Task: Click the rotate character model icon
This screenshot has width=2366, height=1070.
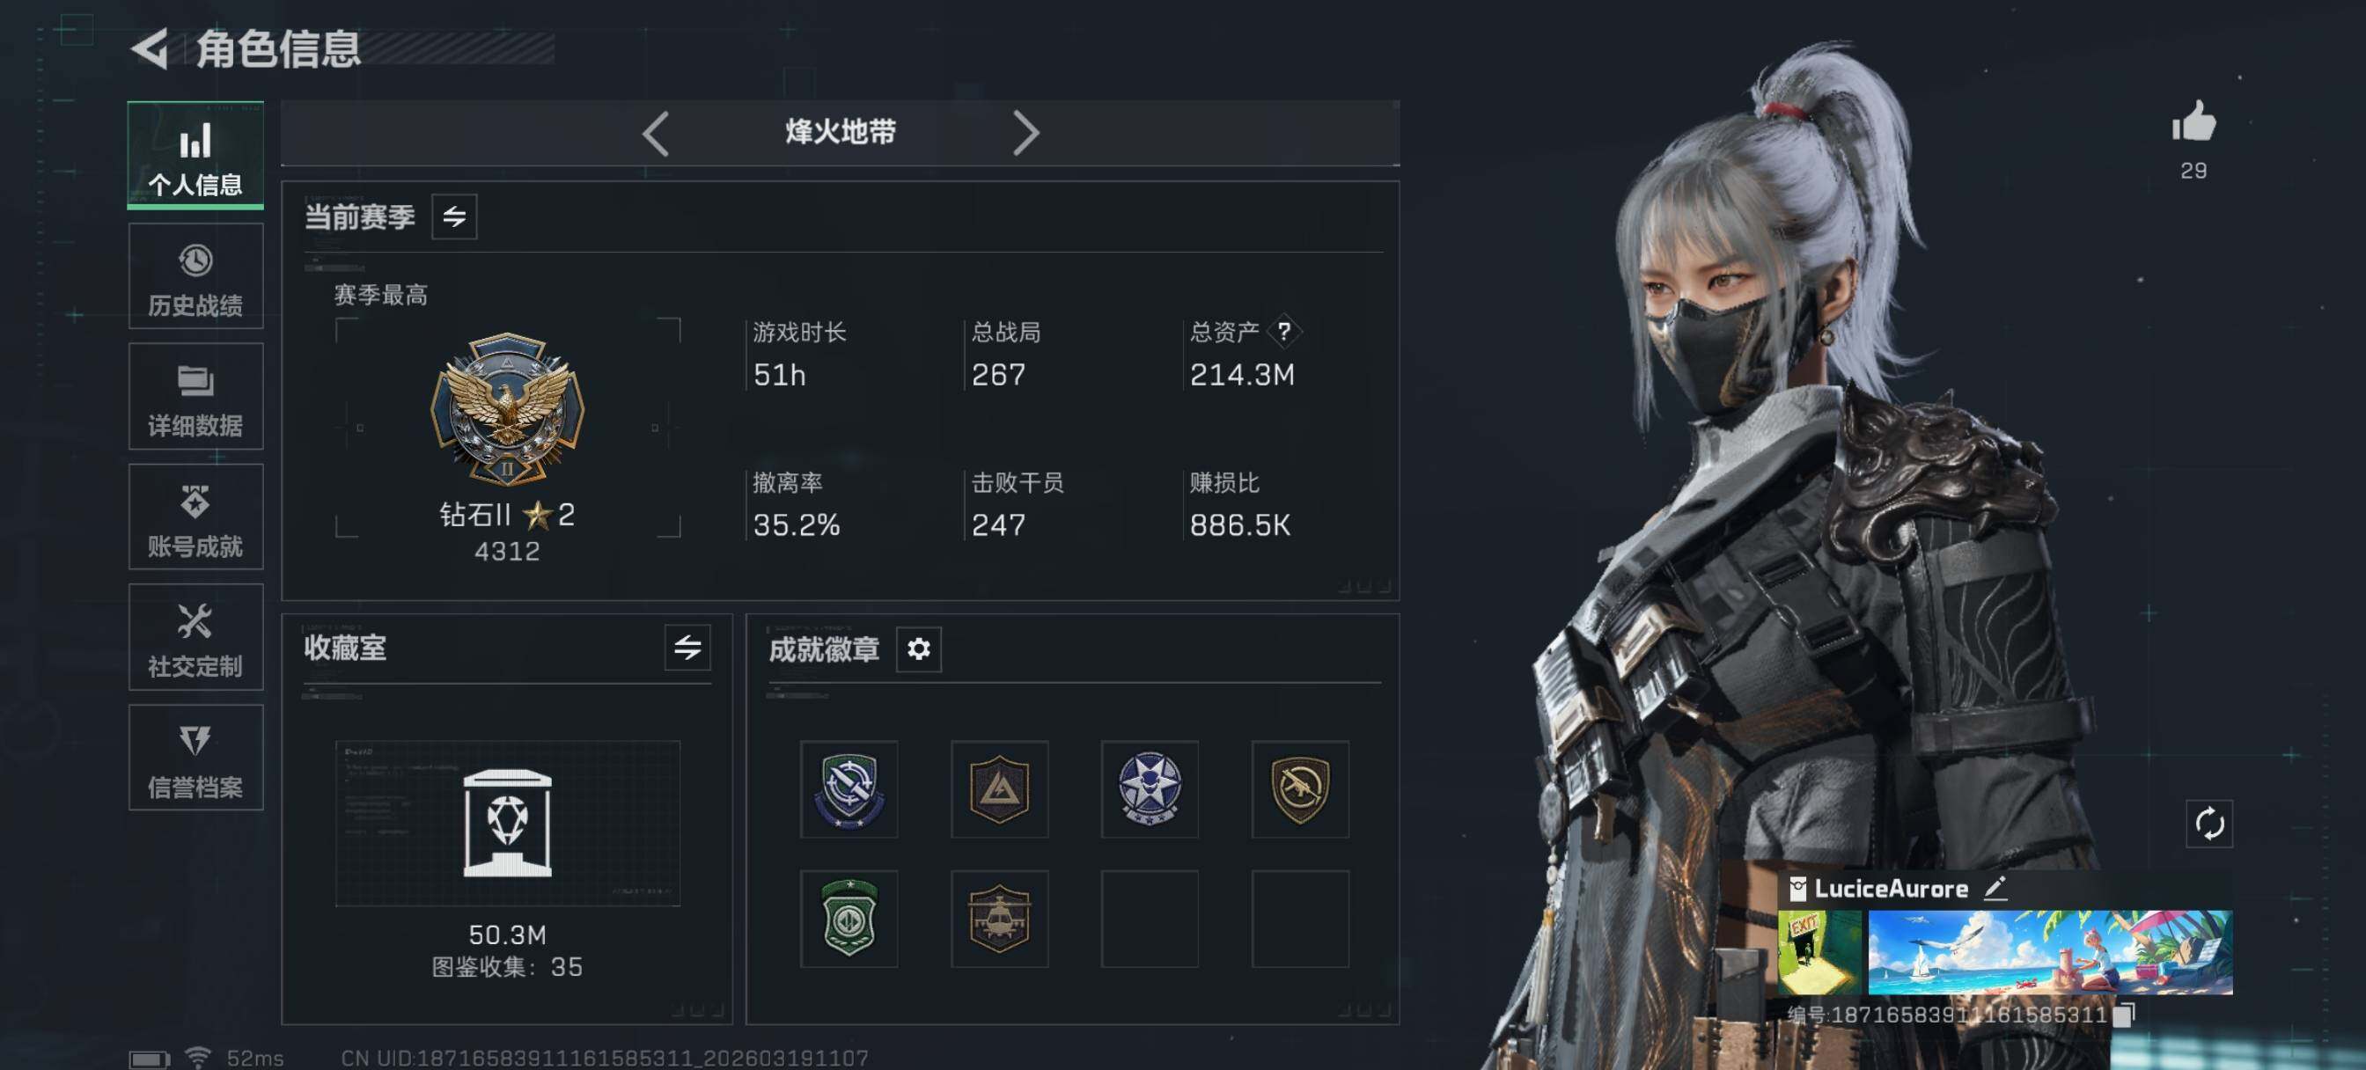Action: (2209, 824)
